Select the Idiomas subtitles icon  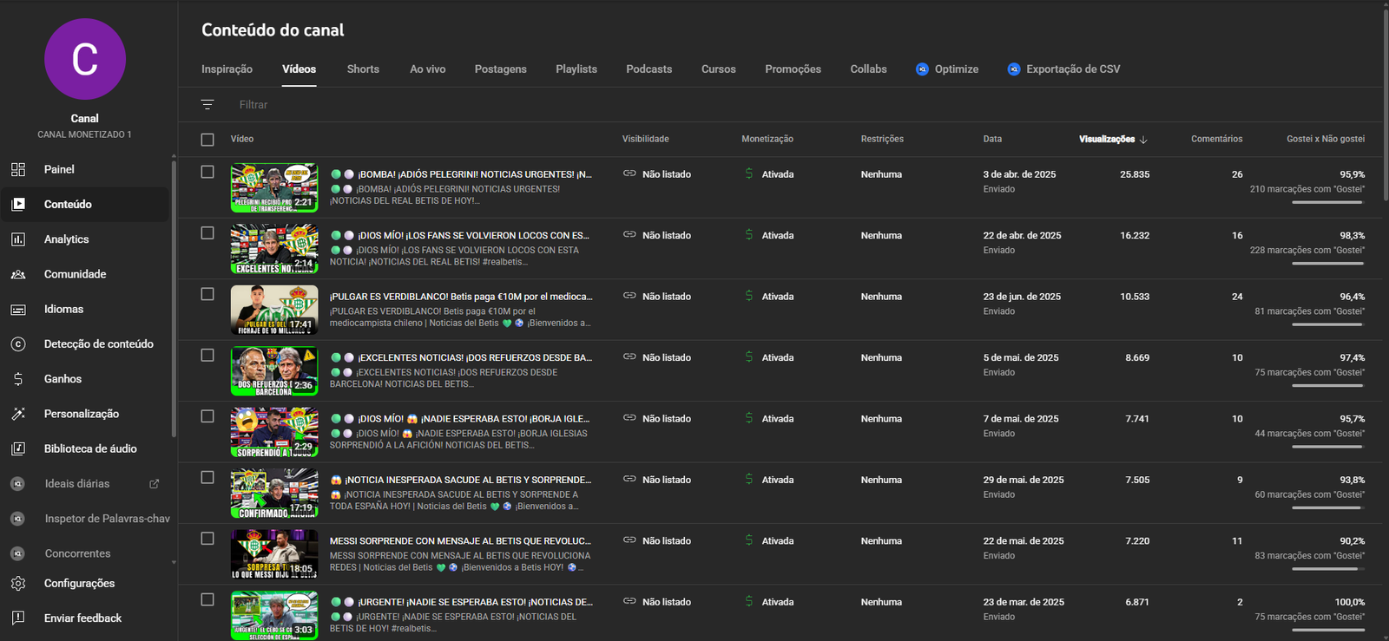pos(18,310)
